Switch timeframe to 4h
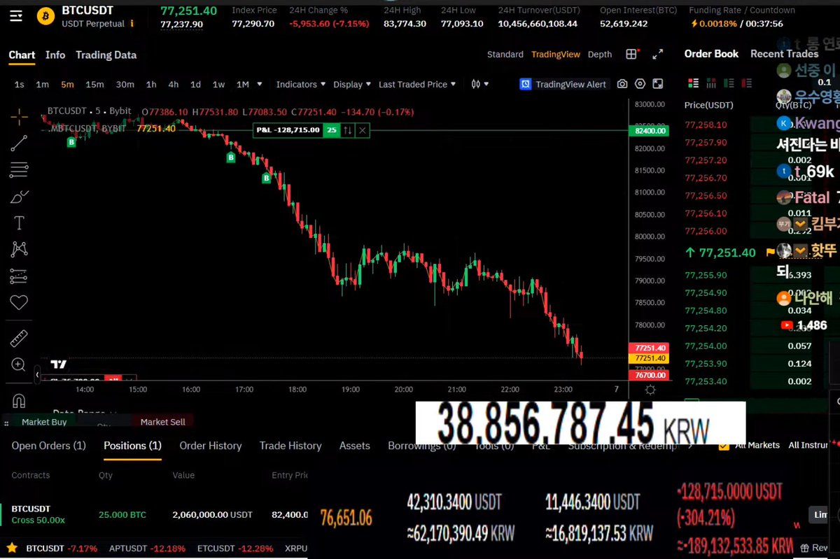This screenshot has height=559, width=840. pos(173,84)
